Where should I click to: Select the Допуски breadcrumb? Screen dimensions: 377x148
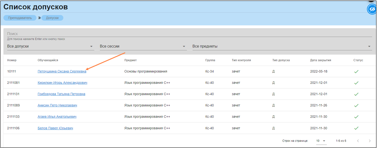tap(52, 18)
